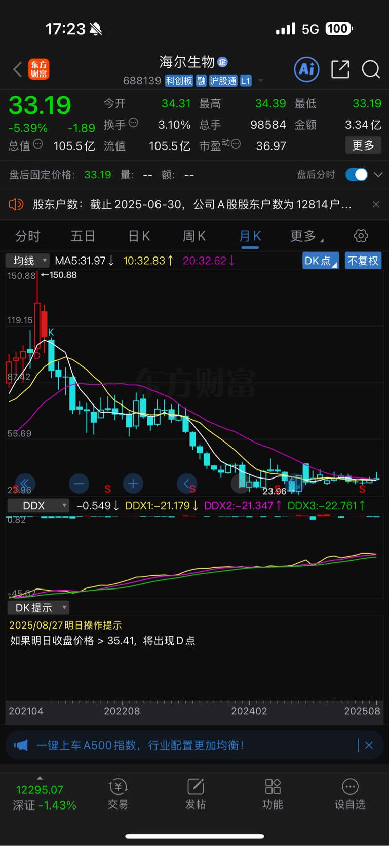Tap the 科创板 tag
This screenshot has height=846, width=389.
click(179, 81)
